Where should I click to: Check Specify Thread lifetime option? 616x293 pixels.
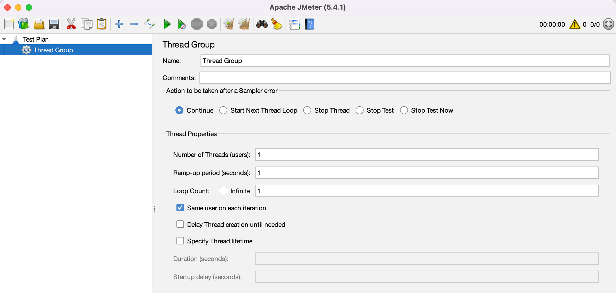[180, 241]
